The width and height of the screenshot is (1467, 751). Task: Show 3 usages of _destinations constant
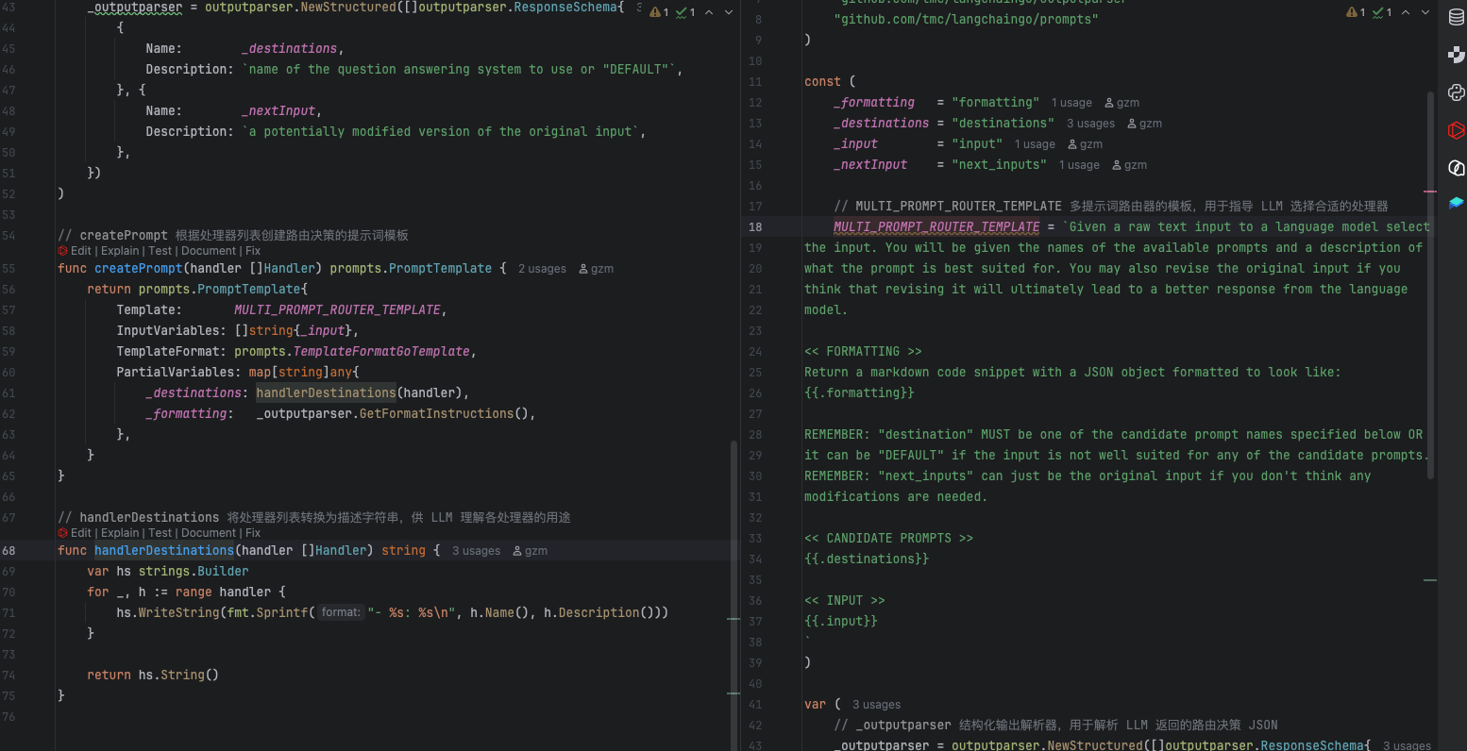(1090, 124)
